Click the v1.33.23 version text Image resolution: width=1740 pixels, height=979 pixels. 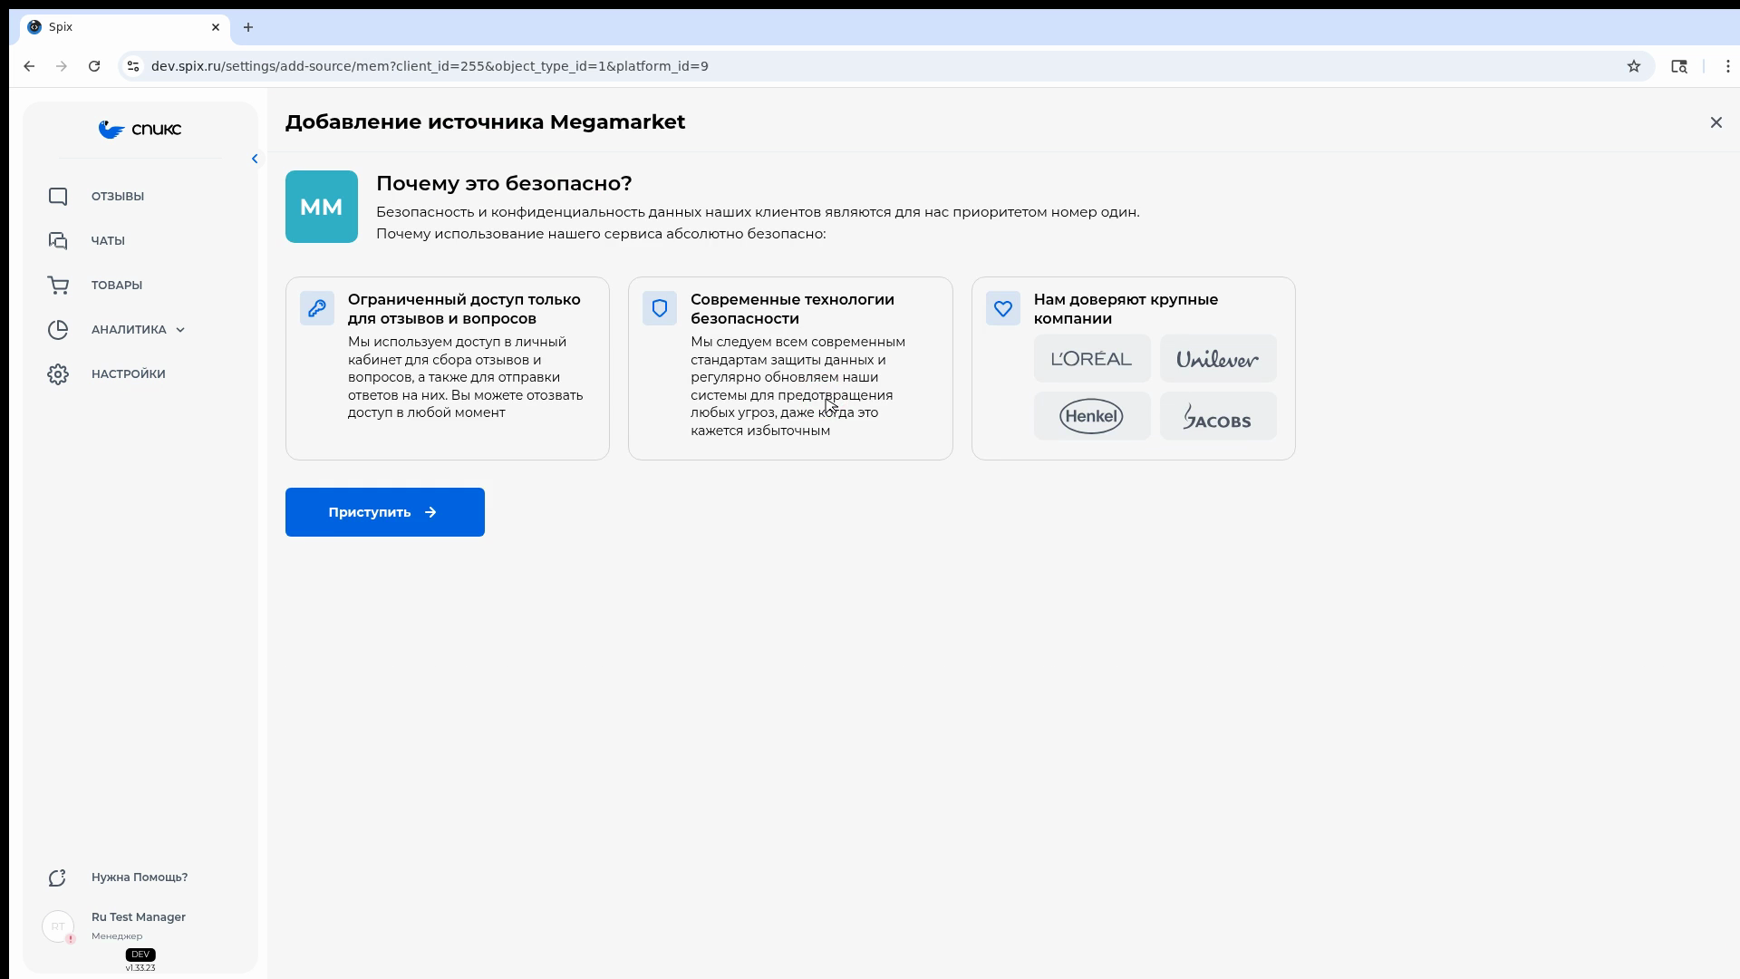tap(140, 968)
